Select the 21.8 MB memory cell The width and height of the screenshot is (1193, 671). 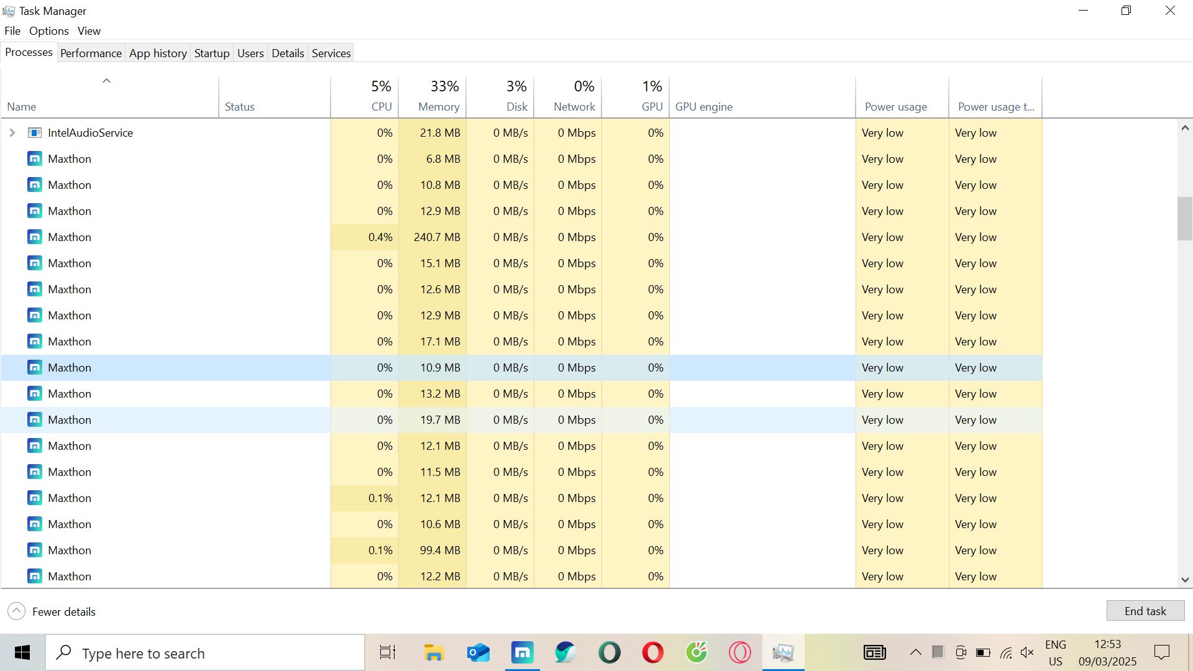click(432, 132)
